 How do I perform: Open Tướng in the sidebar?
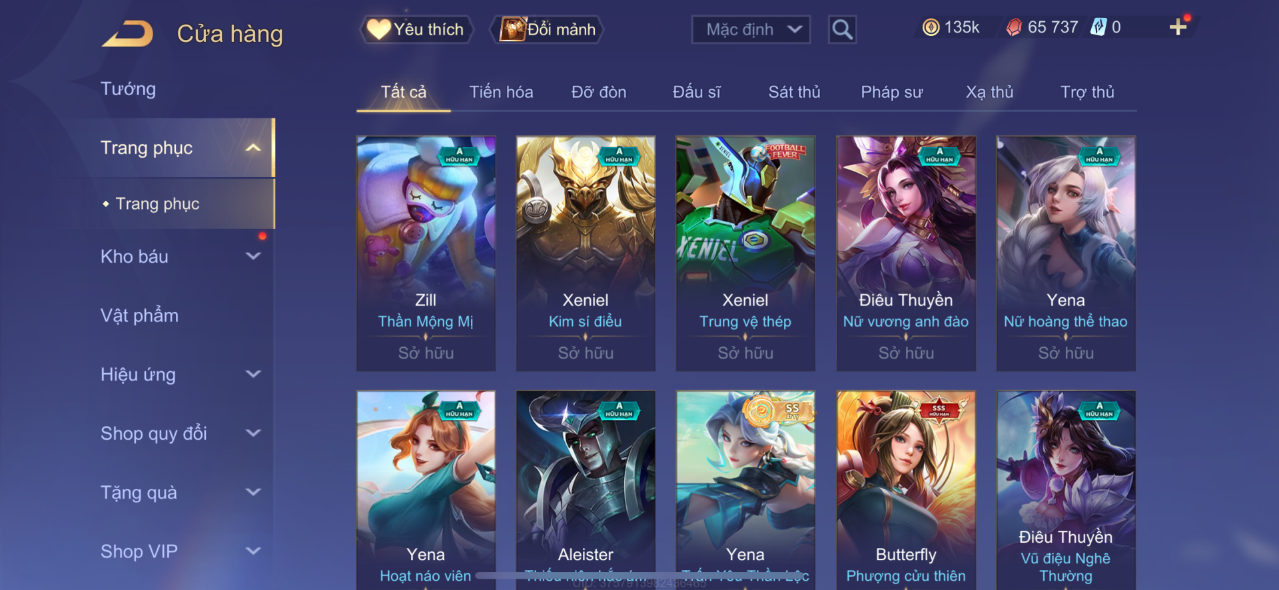tap(128, 88)
